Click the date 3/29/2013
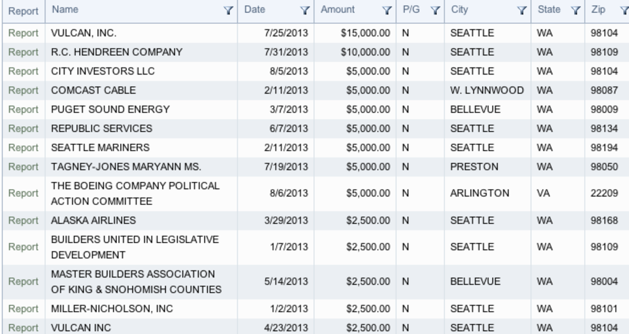The image size is (629, 334). (286, 221)
